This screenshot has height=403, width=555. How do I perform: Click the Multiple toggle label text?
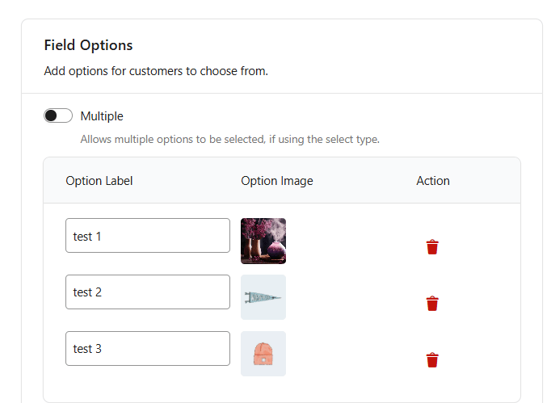pos(102,116)
